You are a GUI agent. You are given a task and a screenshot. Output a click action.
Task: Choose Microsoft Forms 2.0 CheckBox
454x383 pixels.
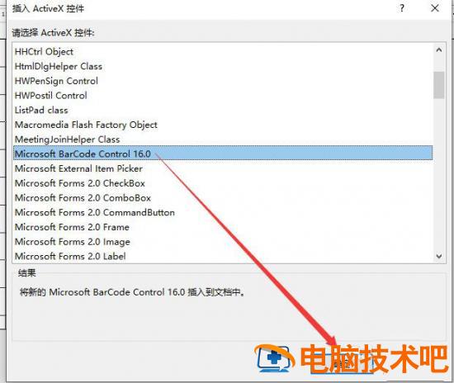click(x=223, y=183)
